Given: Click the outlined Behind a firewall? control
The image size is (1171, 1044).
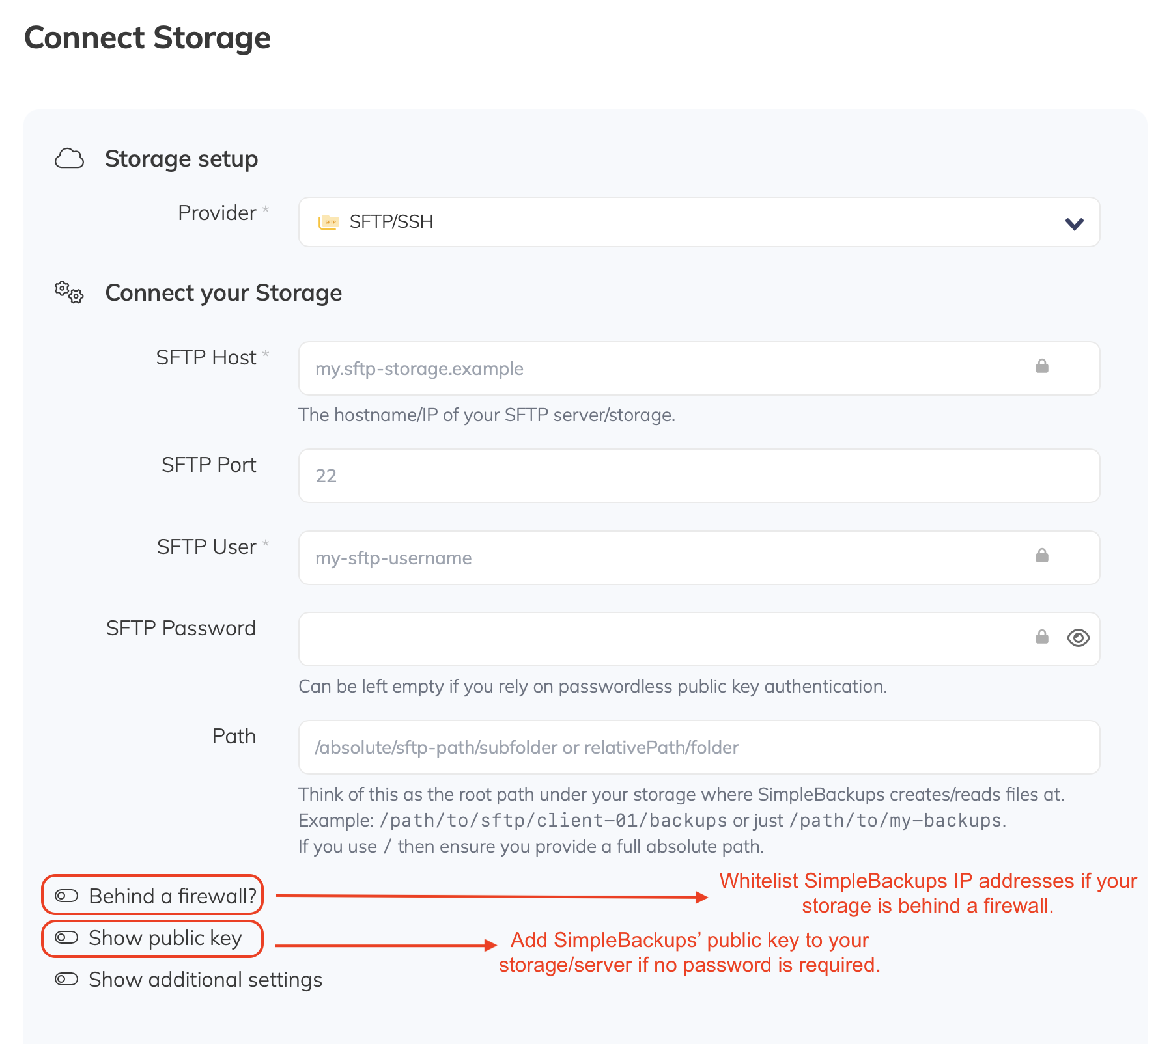Looking at the screenshot, I should (152, 896).
